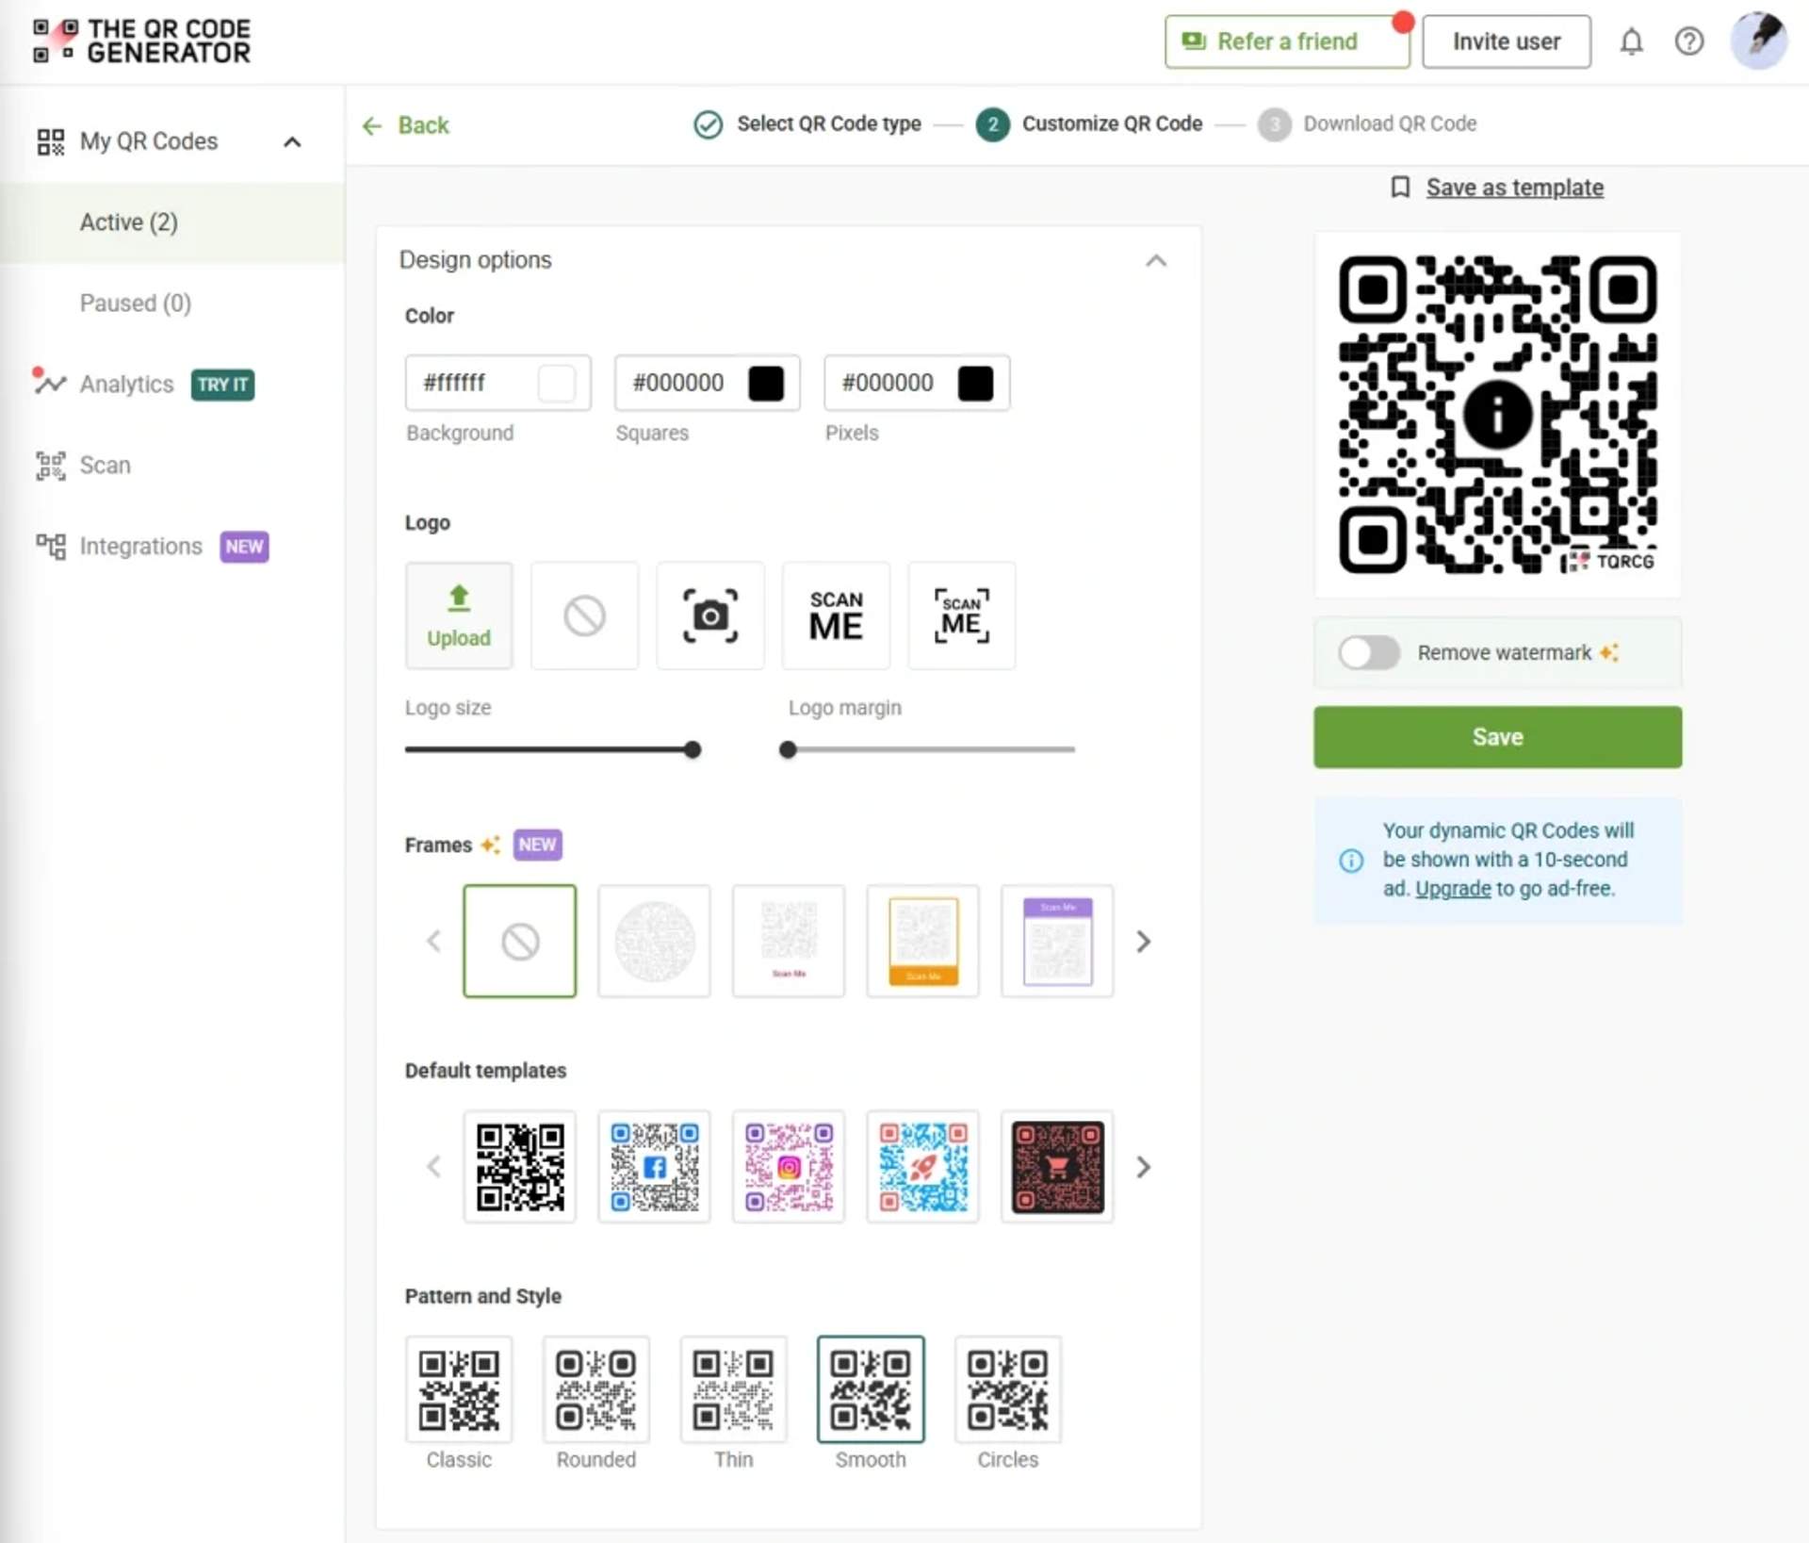Select the no-logo option
The width and height of the screenshot is (1809, 1543).
point(584,616)
